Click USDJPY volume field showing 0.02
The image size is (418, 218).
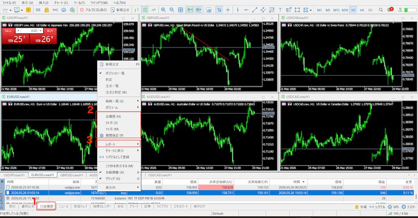tap(29, 31)
